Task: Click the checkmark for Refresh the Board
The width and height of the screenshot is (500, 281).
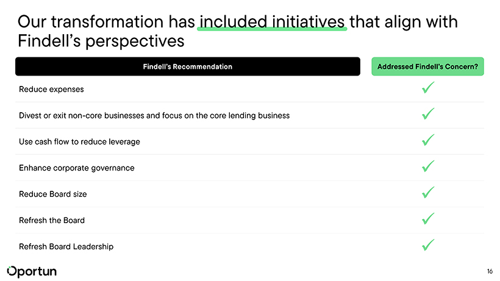Action: click(x=427, y=219)
